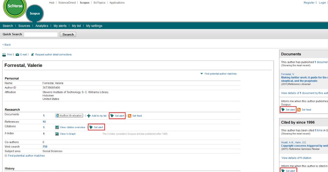Click author Forrestal, V. in Documents panel
328x172 pixels.
(288, 74)
